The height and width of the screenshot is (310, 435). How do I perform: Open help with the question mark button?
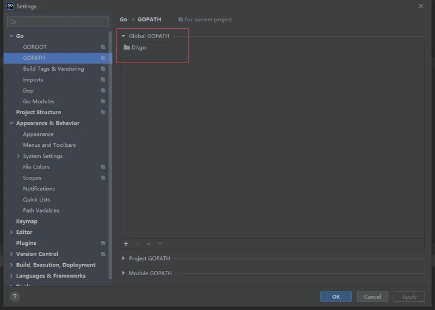pos(15,296)
